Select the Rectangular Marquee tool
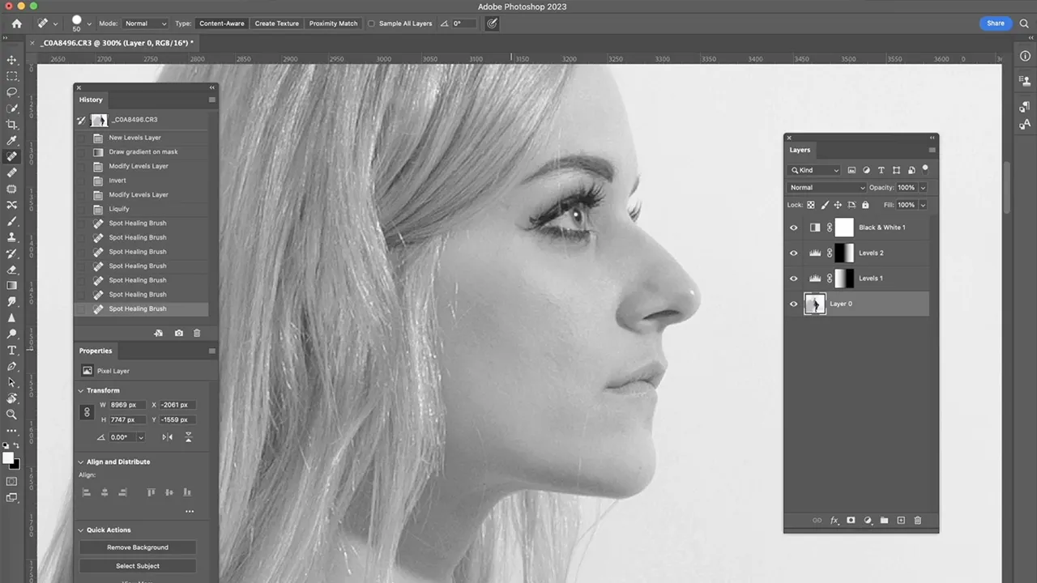Viewport: 1037px width, 583px height. click(x=11, y=76)
